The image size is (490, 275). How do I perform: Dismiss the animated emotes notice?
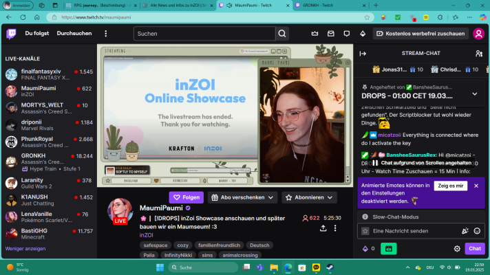tap(476, 186)
